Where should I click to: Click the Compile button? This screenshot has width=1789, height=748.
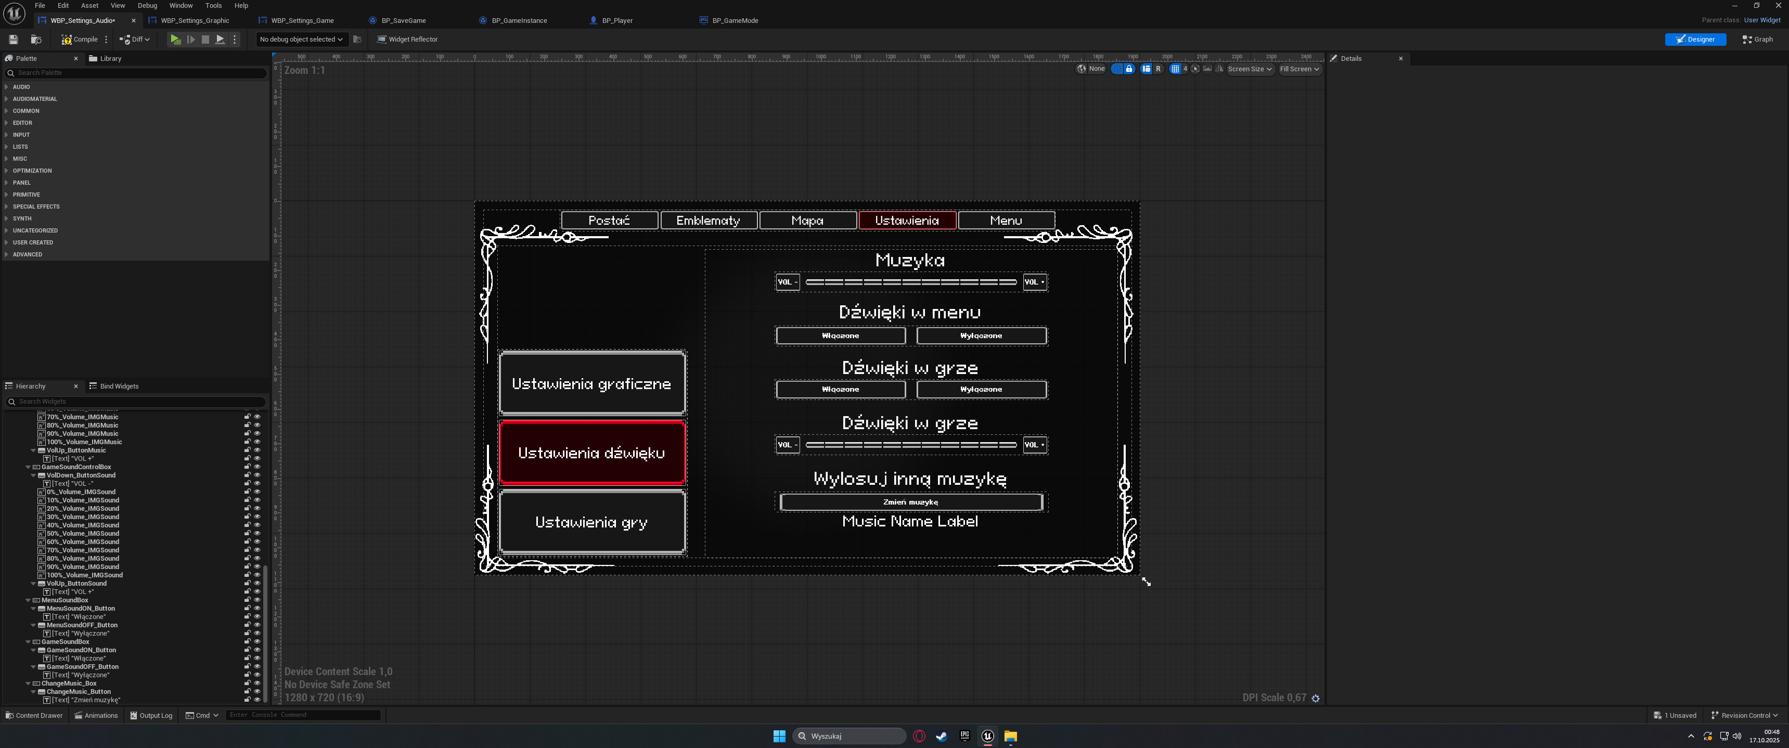pyautogui.click(x=80, y=40)
